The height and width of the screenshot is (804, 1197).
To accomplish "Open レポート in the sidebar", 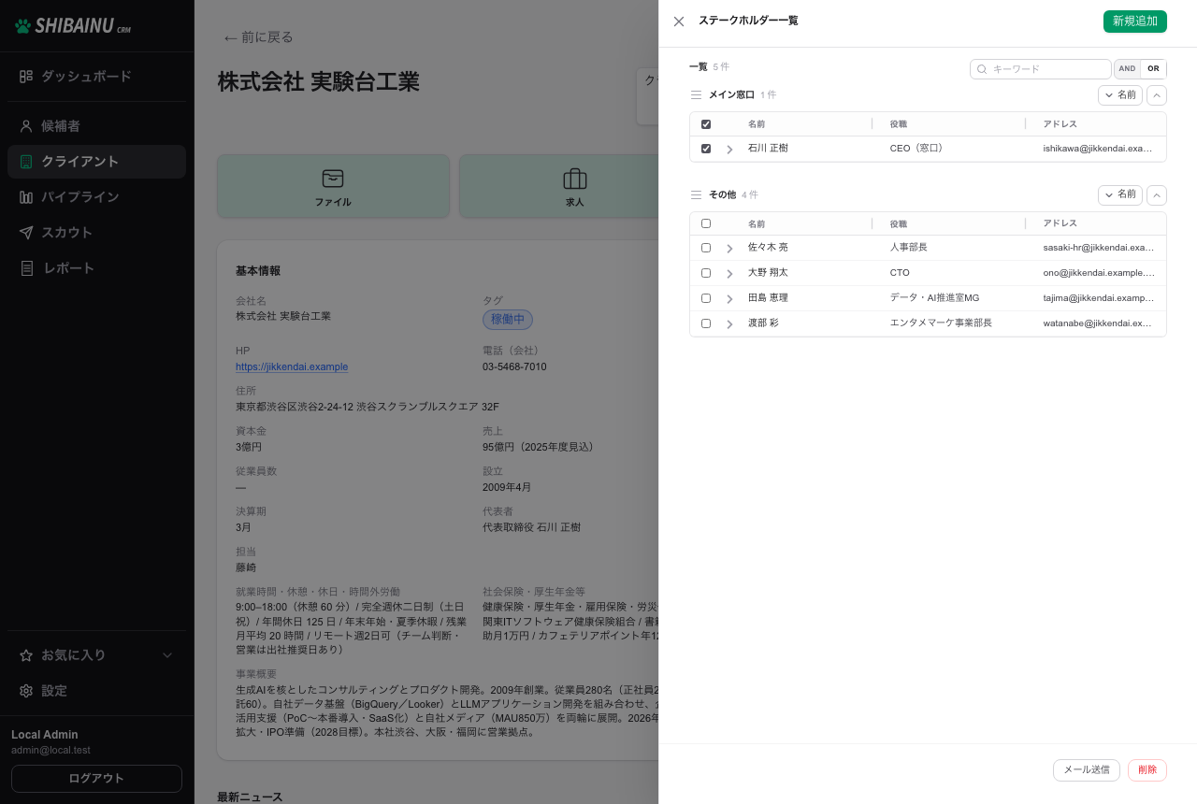I will (x=96, y=268).
